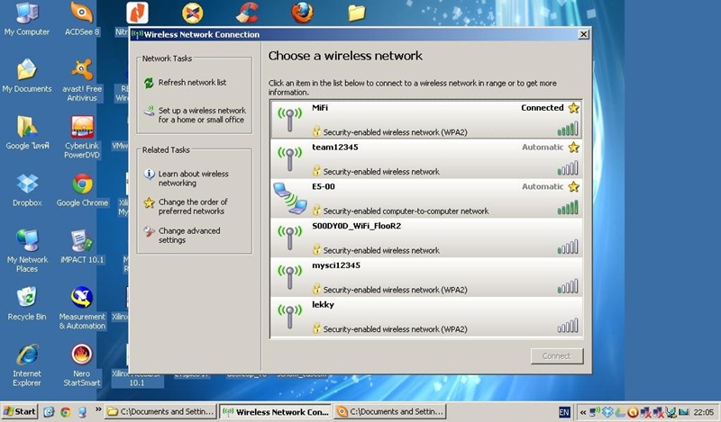The image size is (721, 422).
Task: Click the star icon on E5-00 row
Action: pos(573,187)
